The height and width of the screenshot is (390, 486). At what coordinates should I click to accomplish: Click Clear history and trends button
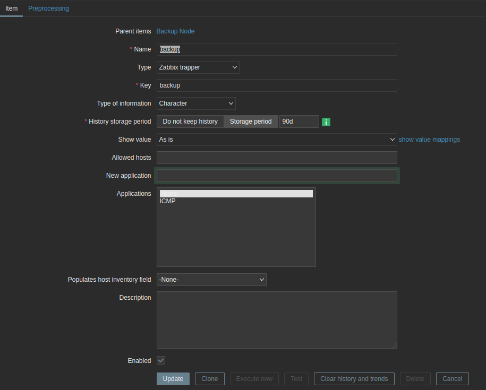(x=354, y=379)
